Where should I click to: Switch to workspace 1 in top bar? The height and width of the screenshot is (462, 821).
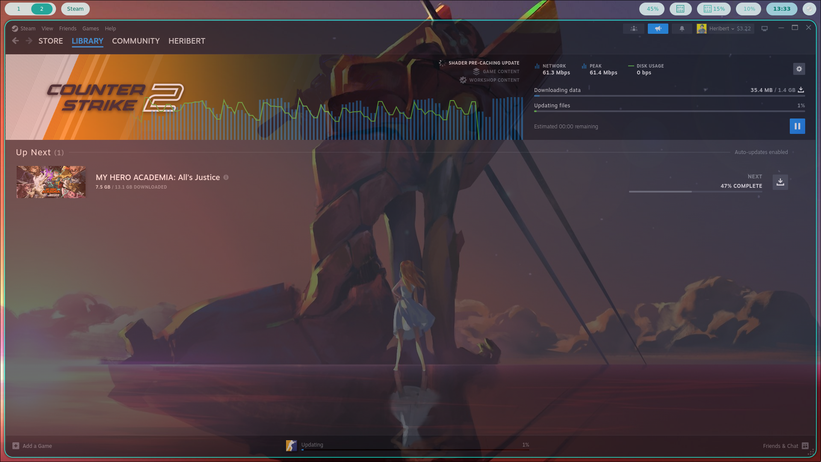[x=18, y=9]
